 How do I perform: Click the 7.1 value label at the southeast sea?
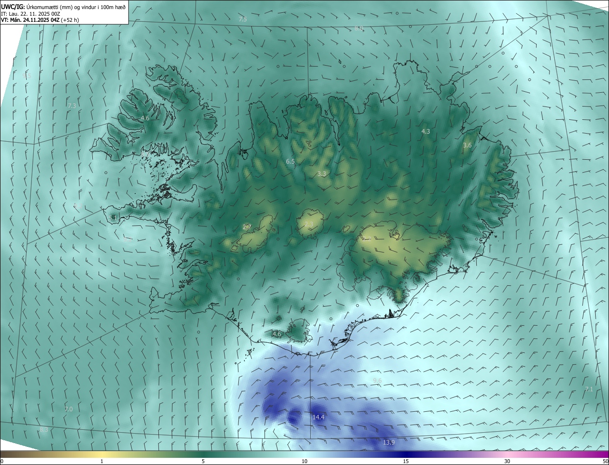[589, 389]
